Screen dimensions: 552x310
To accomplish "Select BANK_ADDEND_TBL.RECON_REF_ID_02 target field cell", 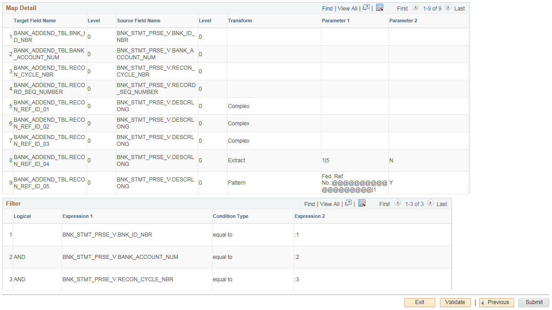I will tap(49, 123).
